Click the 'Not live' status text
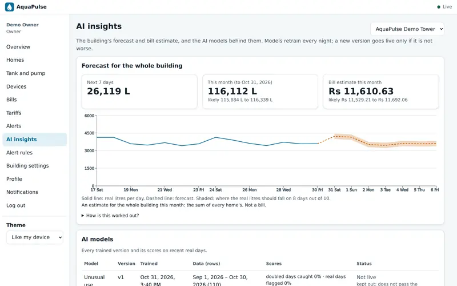457x286 pixels. tap(366, 277)
